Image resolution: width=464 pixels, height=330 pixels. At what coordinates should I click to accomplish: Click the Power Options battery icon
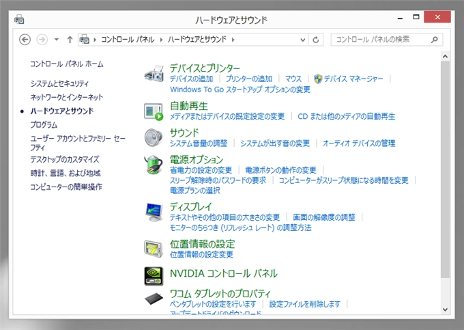pos(154,165)
